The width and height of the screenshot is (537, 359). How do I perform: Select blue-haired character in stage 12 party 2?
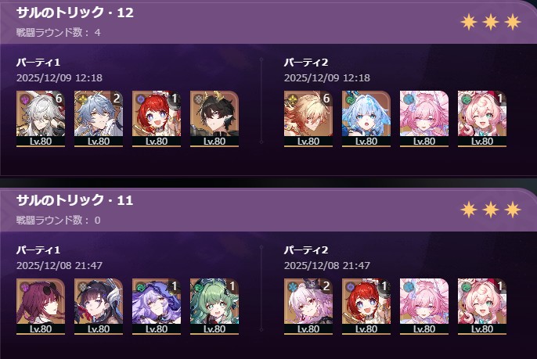coord(366,119)
